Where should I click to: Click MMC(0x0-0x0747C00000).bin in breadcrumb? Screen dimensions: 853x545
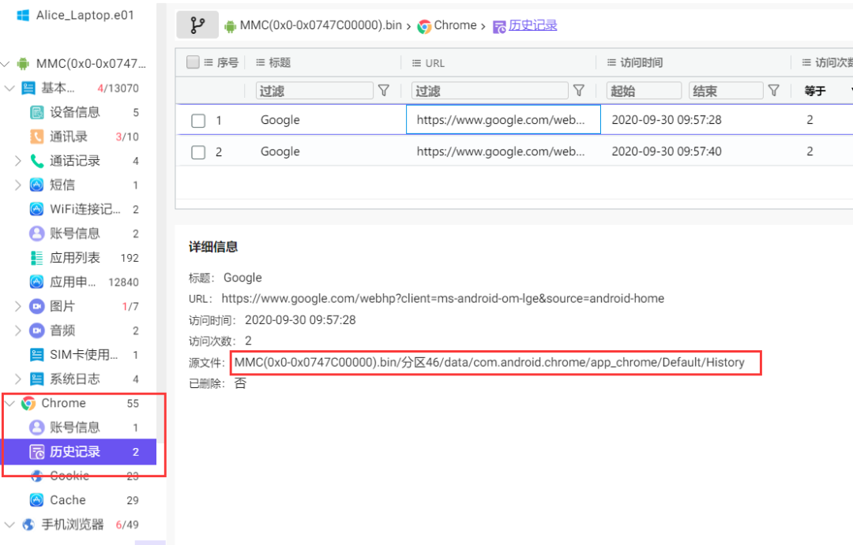321,25
